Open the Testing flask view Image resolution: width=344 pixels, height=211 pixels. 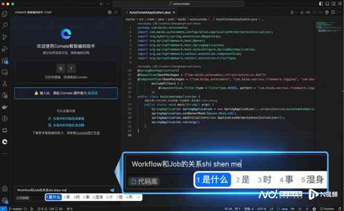[x=5, y=84]
